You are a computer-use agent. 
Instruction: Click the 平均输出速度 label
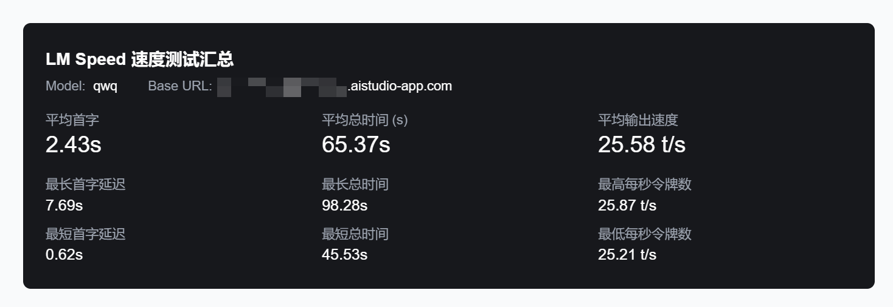638,120
